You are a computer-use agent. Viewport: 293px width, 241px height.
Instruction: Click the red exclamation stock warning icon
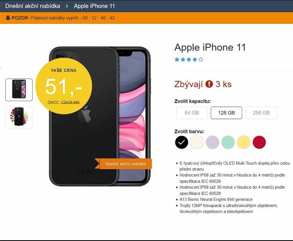[209, 84]
